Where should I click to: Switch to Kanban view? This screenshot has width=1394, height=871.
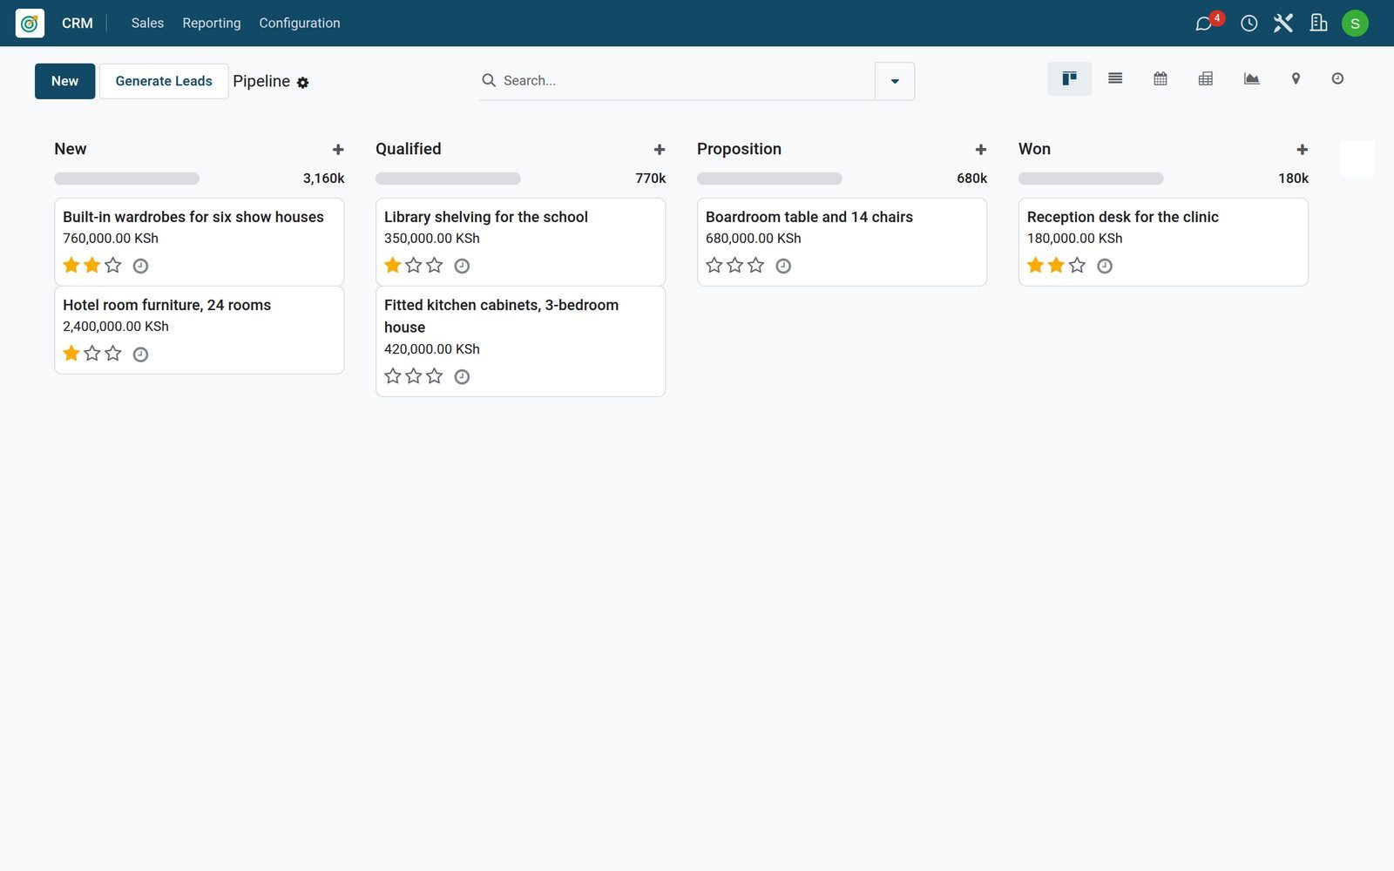pyautogui.click(x=1069, y=79)
